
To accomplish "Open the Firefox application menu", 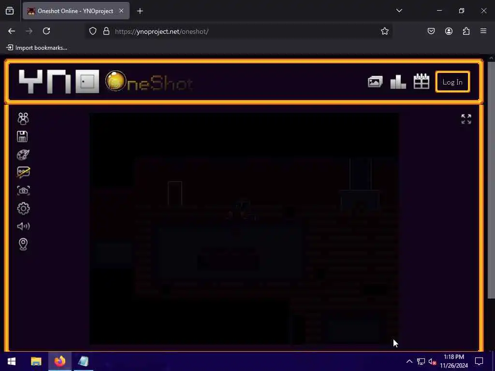I will pos(483,31).
